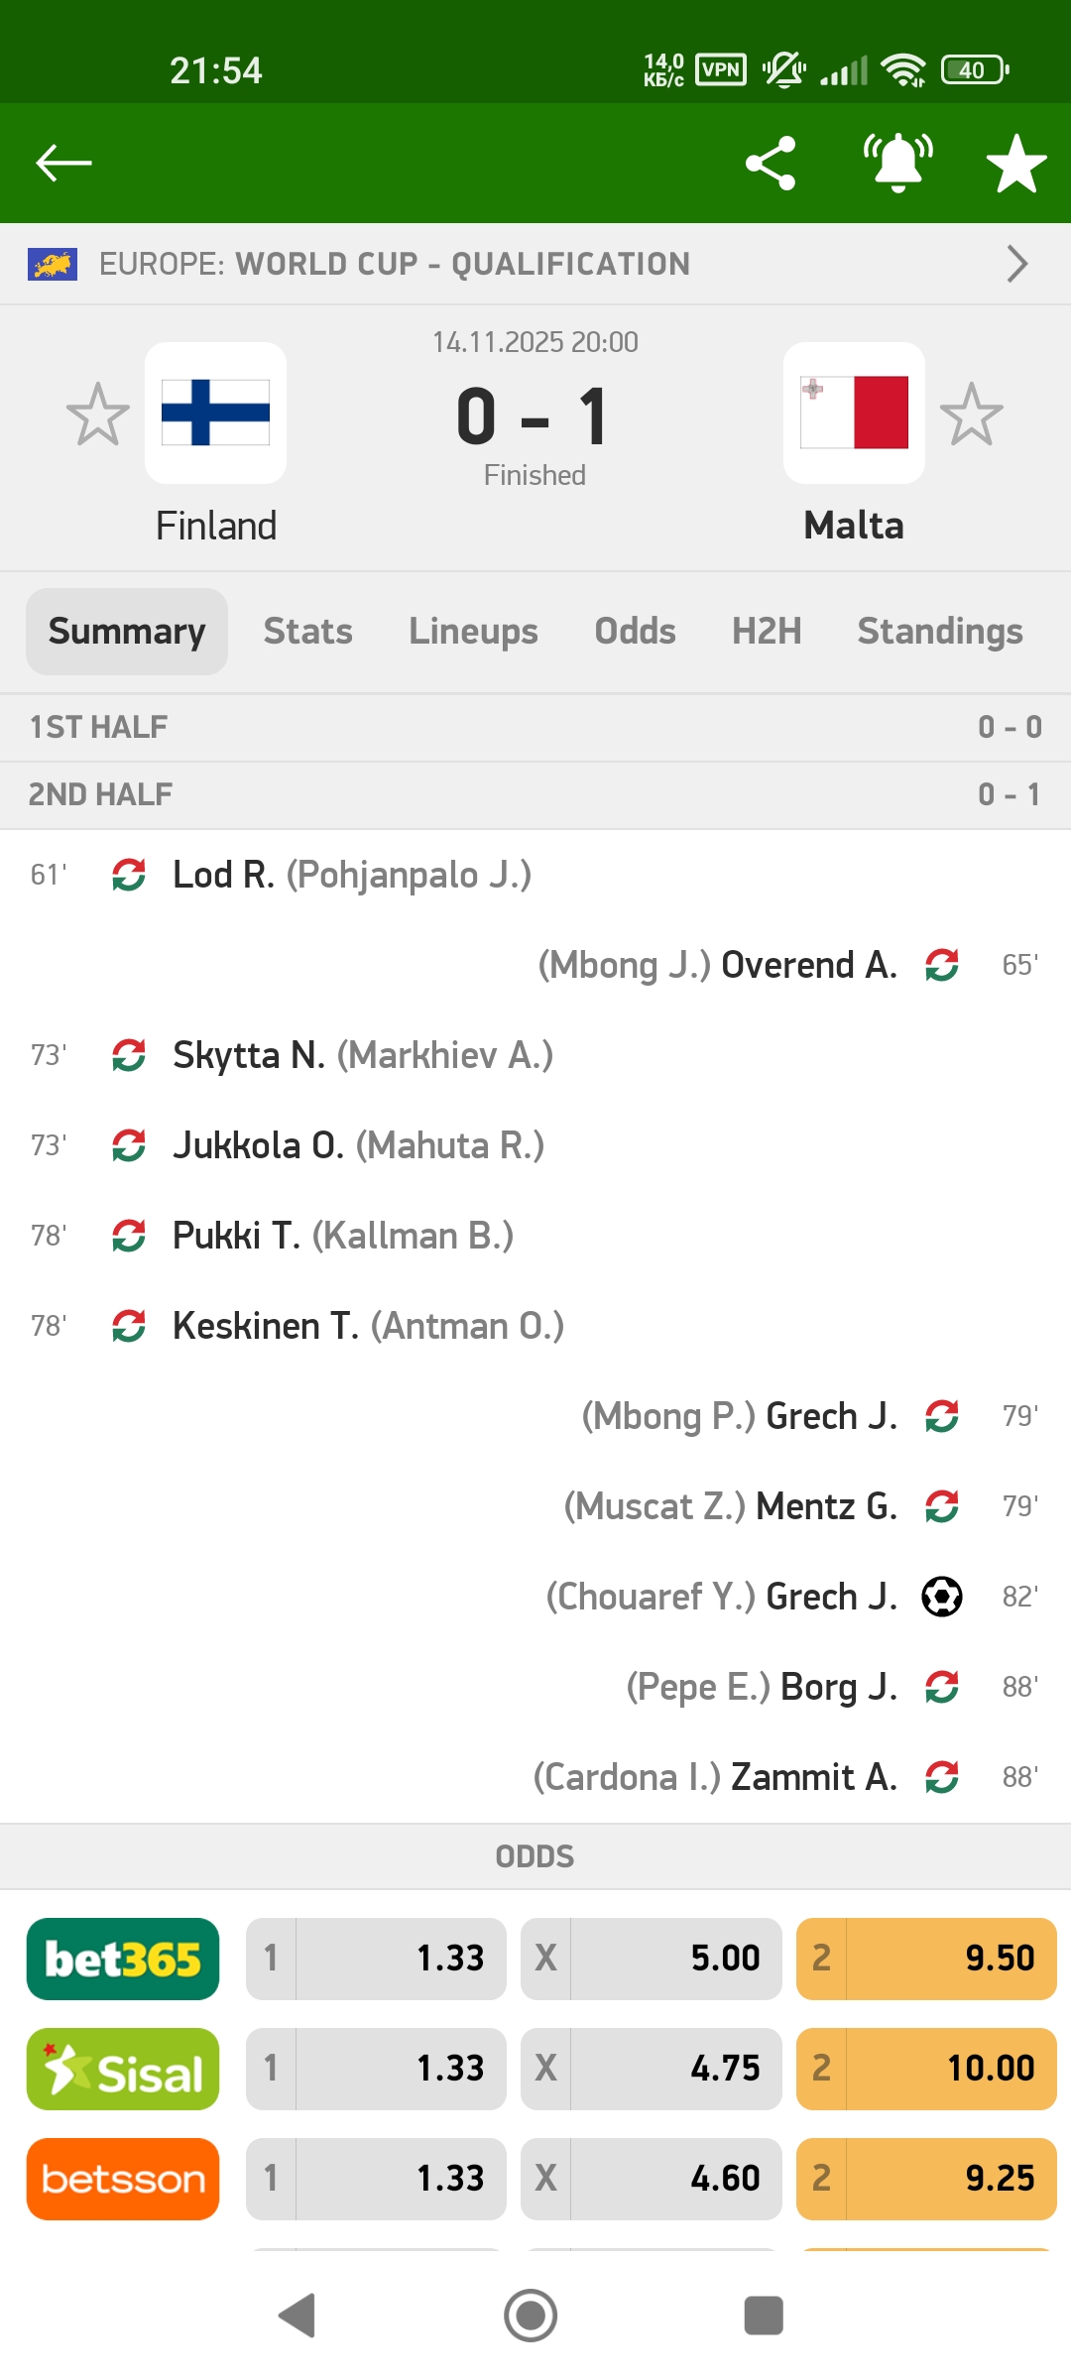This screenshot has height=2380, width=1071.
Task: Open the Sisal bookmaker logo
Action: pyautogui.click(x=123, y=2069)
